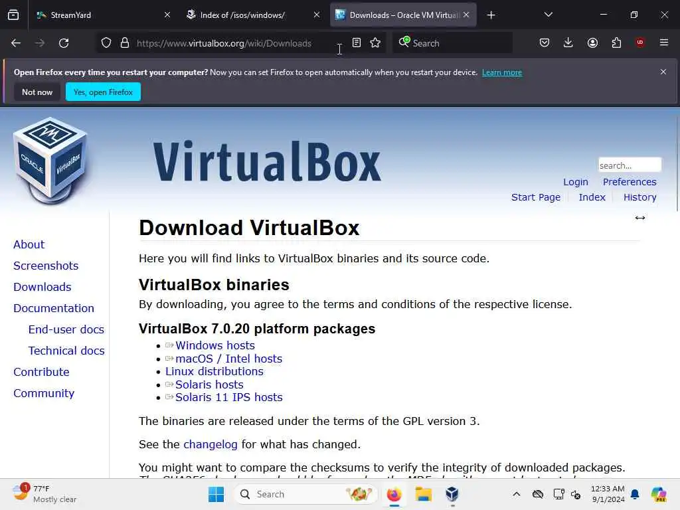This screenshot has width=680, height=510.
Task: Expand the list all tabs chevron
Action: point(548,15)
